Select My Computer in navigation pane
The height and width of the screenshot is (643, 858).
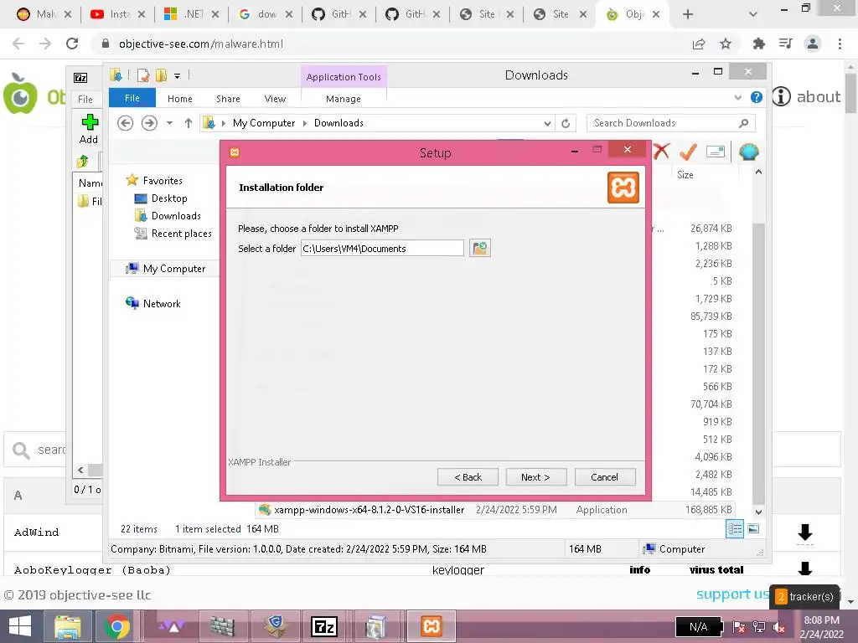click(x=174, y=269)
